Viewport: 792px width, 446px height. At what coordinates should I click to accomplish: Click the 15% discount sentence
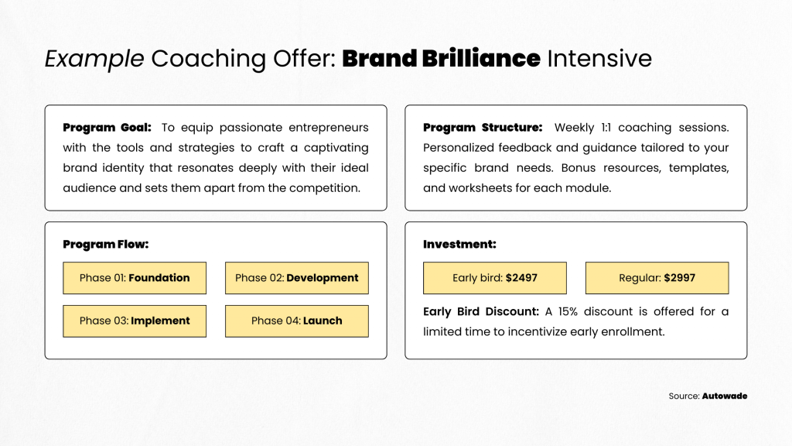(x=575, y=321)
